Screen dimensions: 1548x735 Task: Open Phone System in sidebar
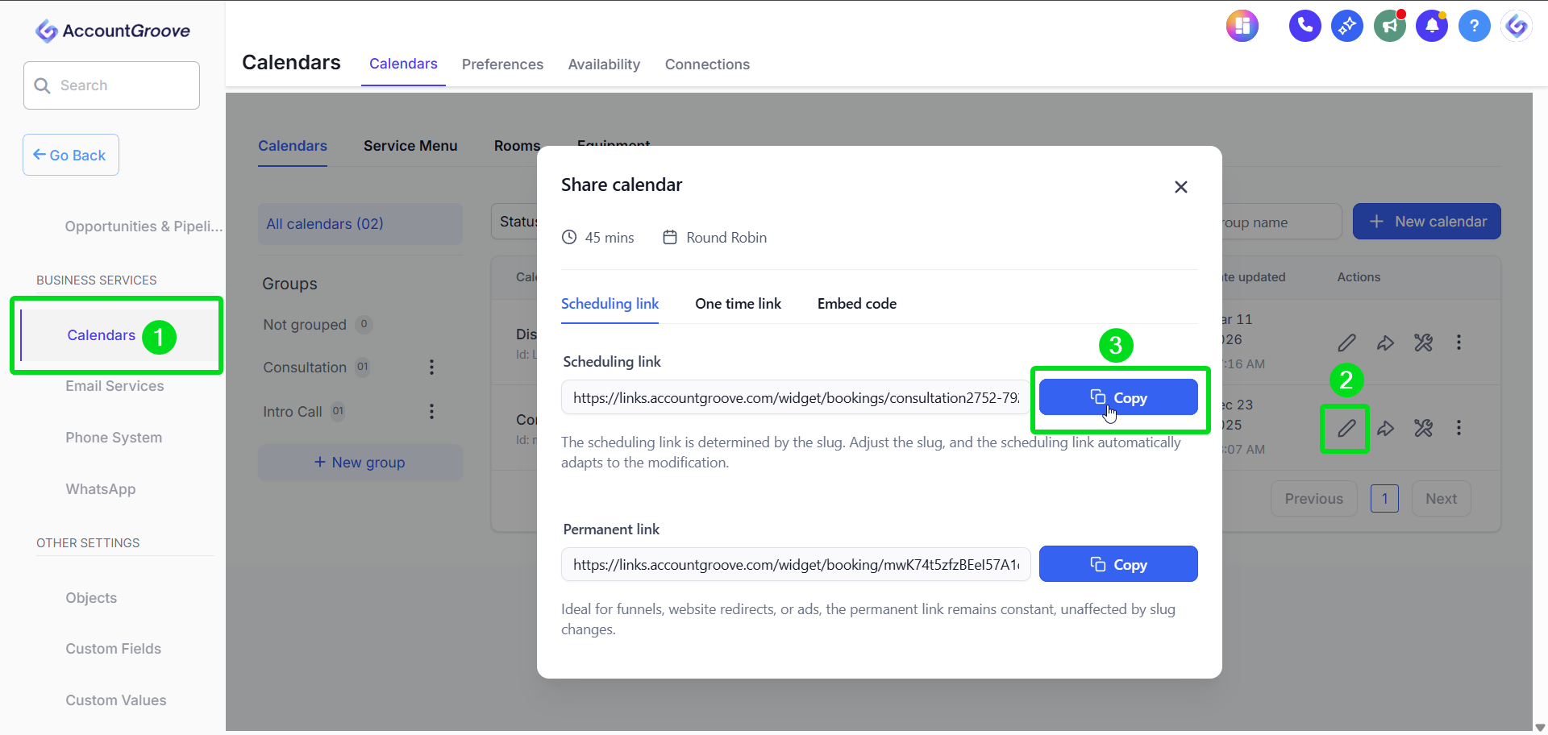click(114, 438)
